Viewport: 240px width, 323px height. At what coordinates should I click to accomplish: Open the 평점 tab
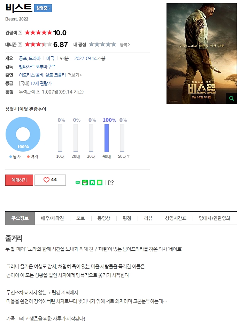(x=127, y=218)
